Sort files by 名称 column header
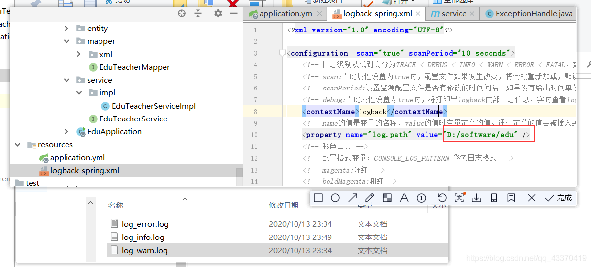This screenshot has height=267, width=591. coord(116,206)
